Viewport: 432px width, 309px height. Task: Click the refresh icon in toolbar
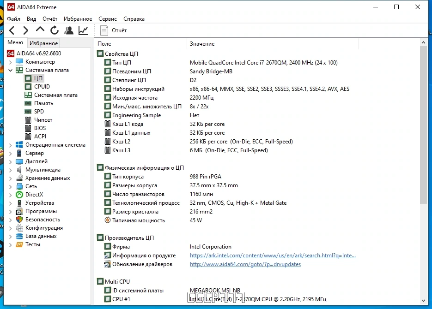(54, 30)
